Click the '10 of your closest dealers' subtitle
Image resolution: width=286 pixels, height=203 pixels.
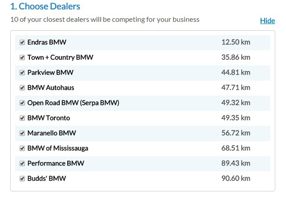click(105, 20)
